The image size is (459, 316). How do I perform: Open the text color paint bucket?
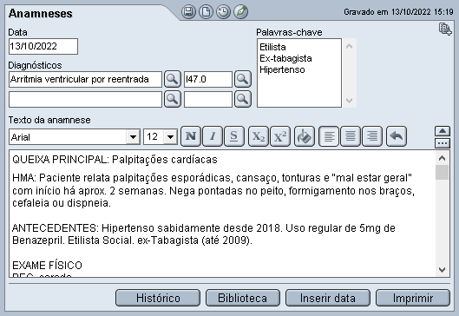305,136
